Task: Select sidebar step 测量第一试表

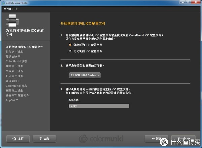Action: 14,66
